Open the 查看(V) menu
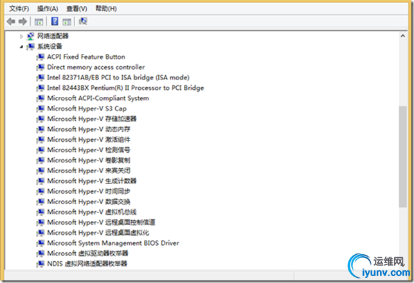Image resolution: width=414 pixels, height=283 pixels. pyautogui.click(x=76, y=9)
